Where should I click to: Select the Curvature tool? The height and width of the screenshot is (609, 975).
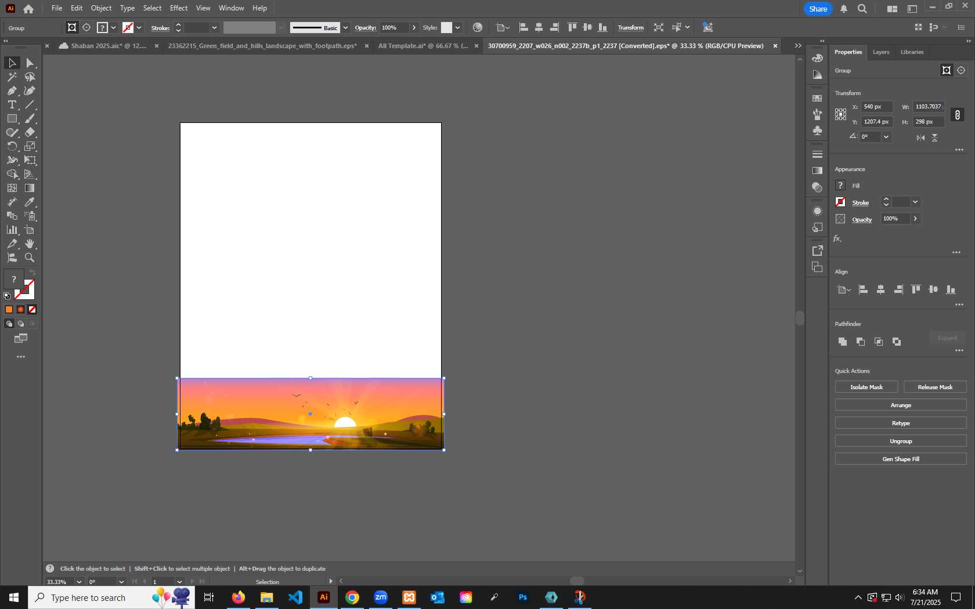tap(30, 90)
